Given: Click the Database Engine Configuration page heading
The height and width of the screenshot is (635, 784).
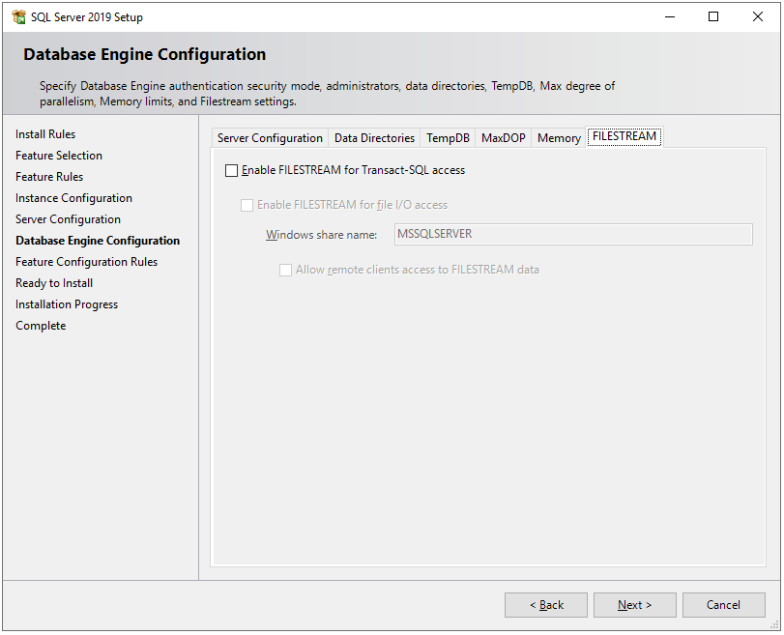Looking at the screenshot, I should click(x=144, y=54).
